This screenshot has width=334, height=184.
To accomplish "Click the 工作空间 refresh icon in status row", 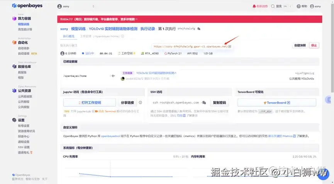I will tap(119, 54).
